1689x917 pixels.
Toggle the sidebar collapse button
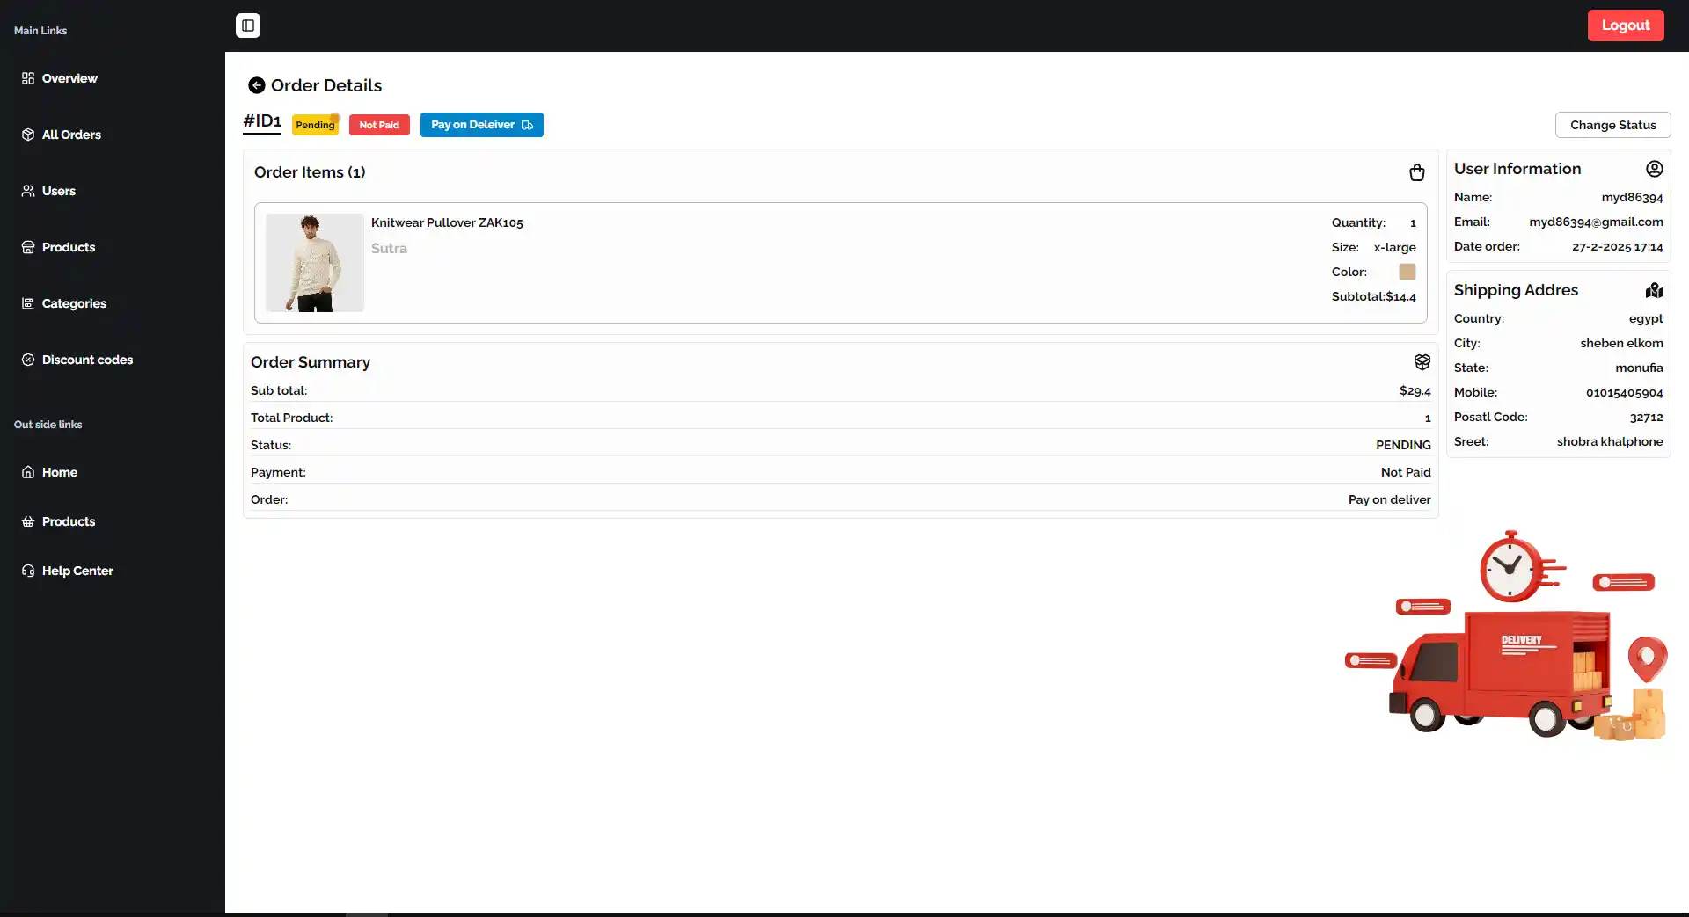[x=248, y=25]
